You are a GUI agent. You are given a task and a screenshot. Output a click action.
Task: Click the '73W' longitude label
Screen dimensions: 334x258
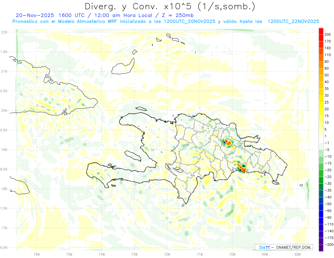coord(134,254)
